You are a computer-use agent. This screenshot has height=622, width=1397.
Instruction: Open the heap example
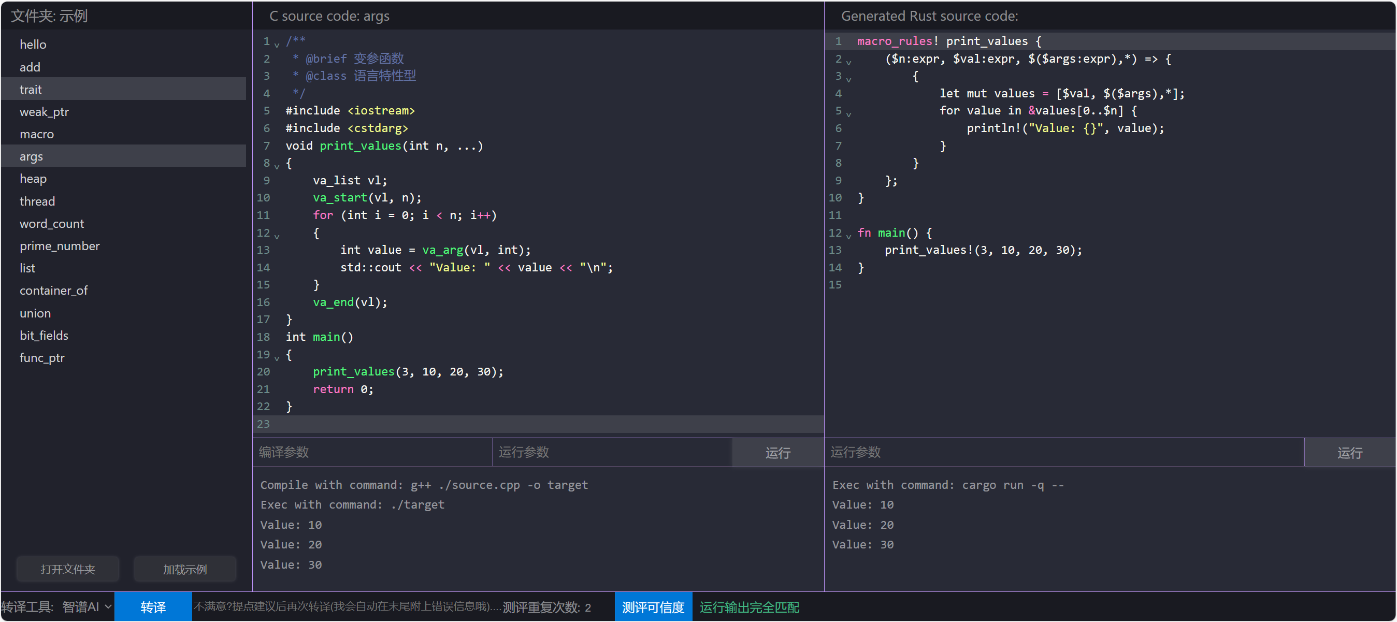coord(124,178)
